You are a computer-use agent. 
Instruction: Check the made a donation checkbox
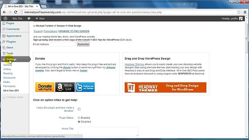(x=79, y=109)
